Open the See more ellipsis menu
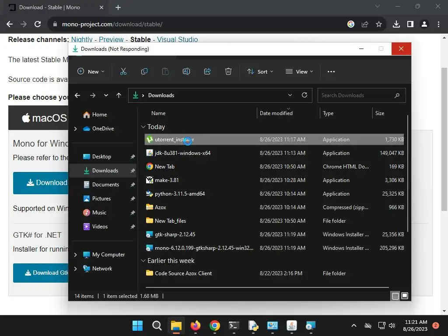Image resolution: width=448 pixels, height=336 pixels. [331, 71]
